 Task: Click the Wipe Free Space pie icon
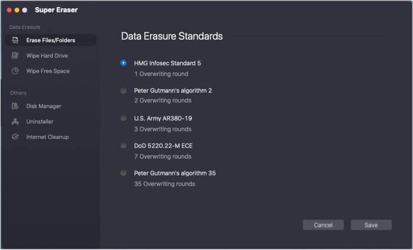[15, 71]
